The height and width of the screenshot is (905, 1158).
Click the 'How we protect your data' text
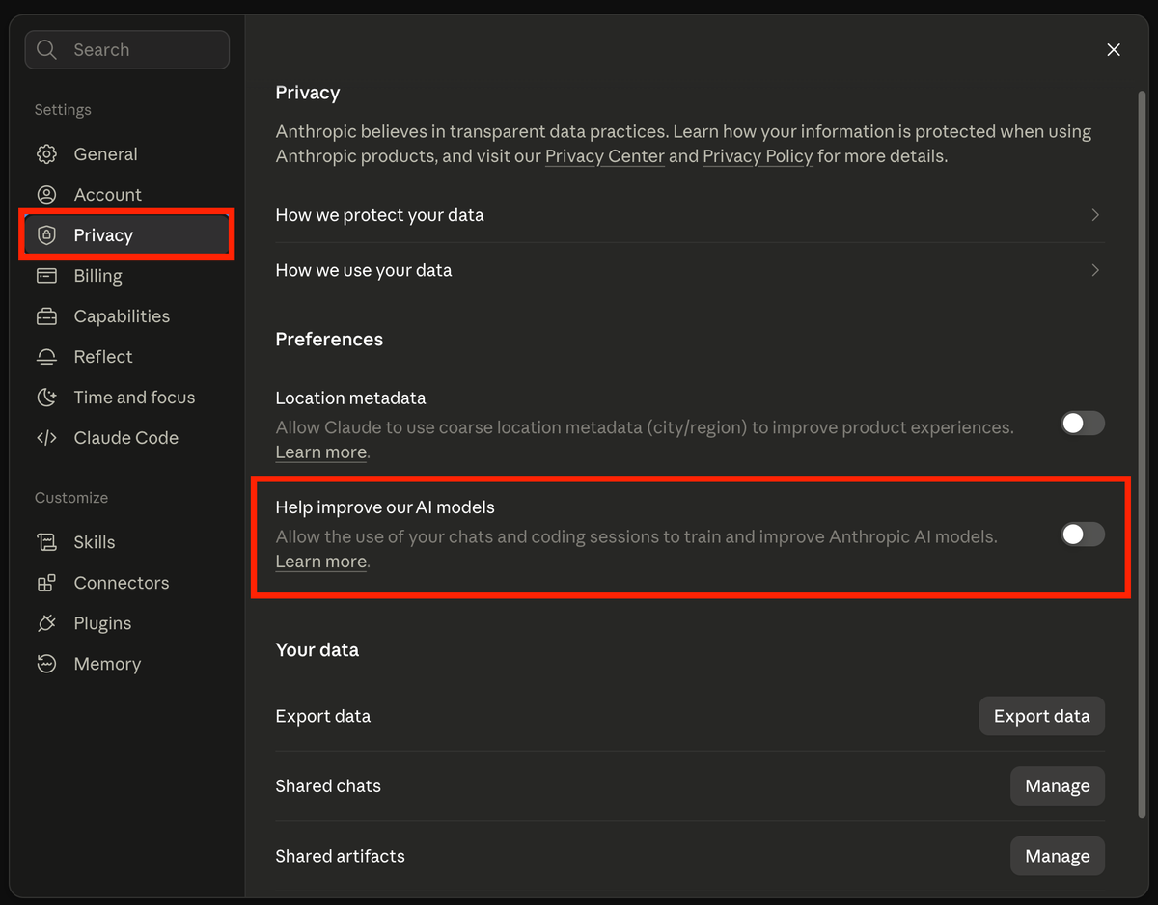(379, 215)
